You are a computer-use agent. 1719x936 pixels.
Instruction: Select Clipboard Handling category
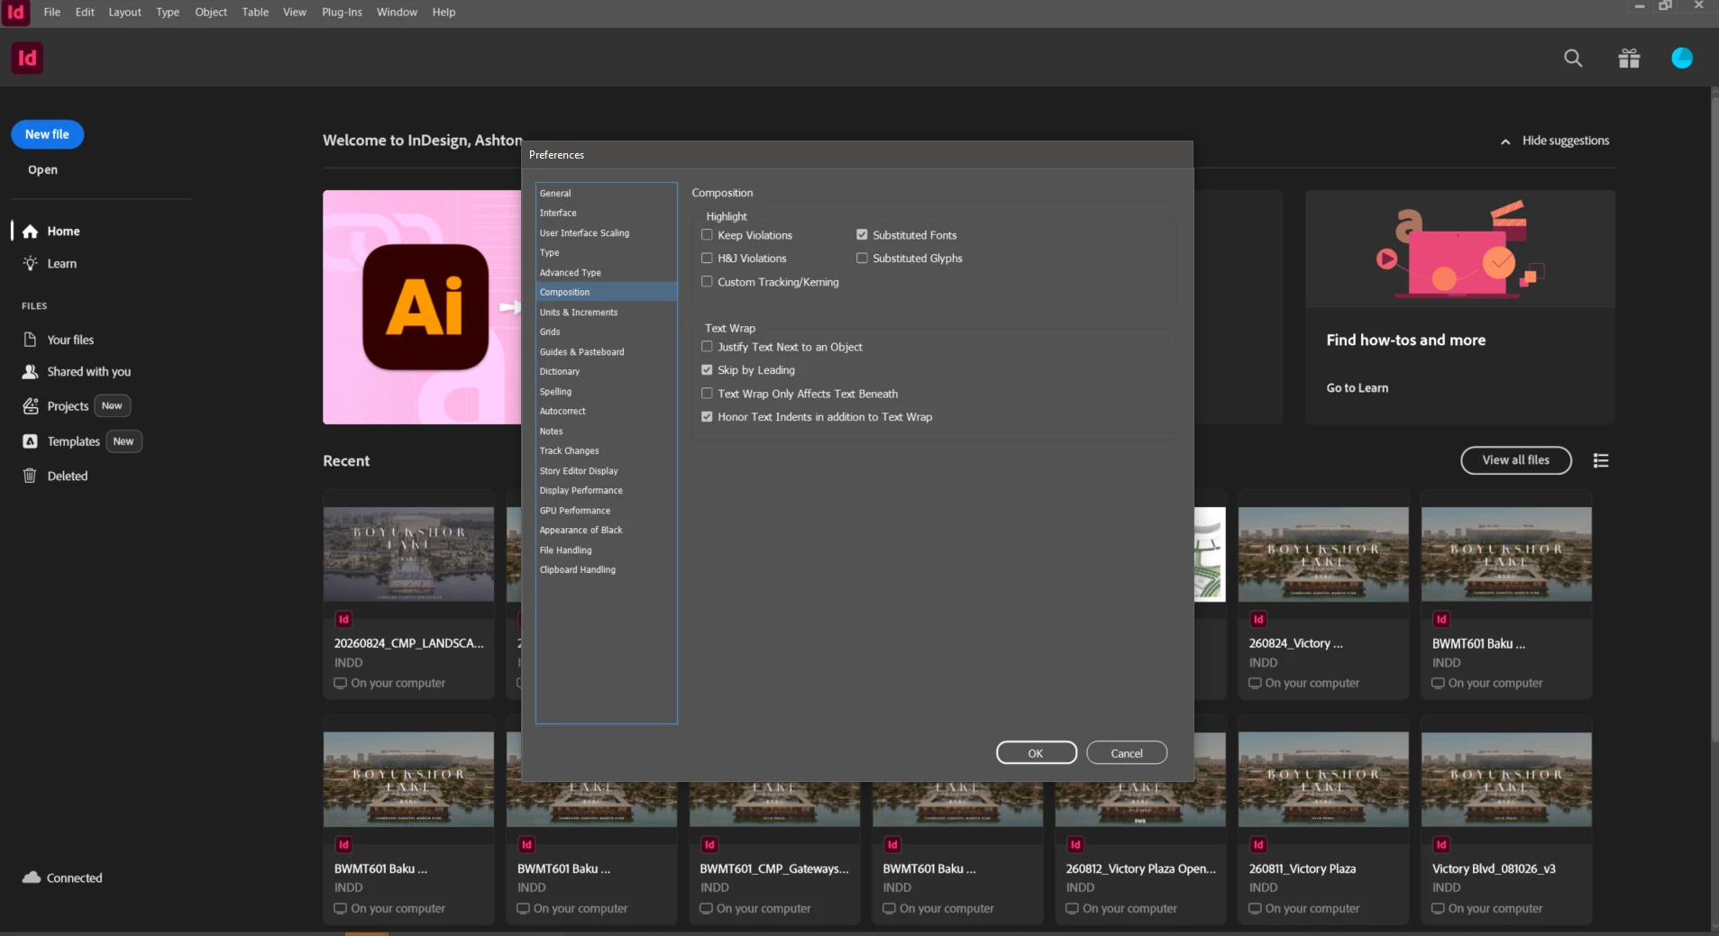click(x=606, y=570)
